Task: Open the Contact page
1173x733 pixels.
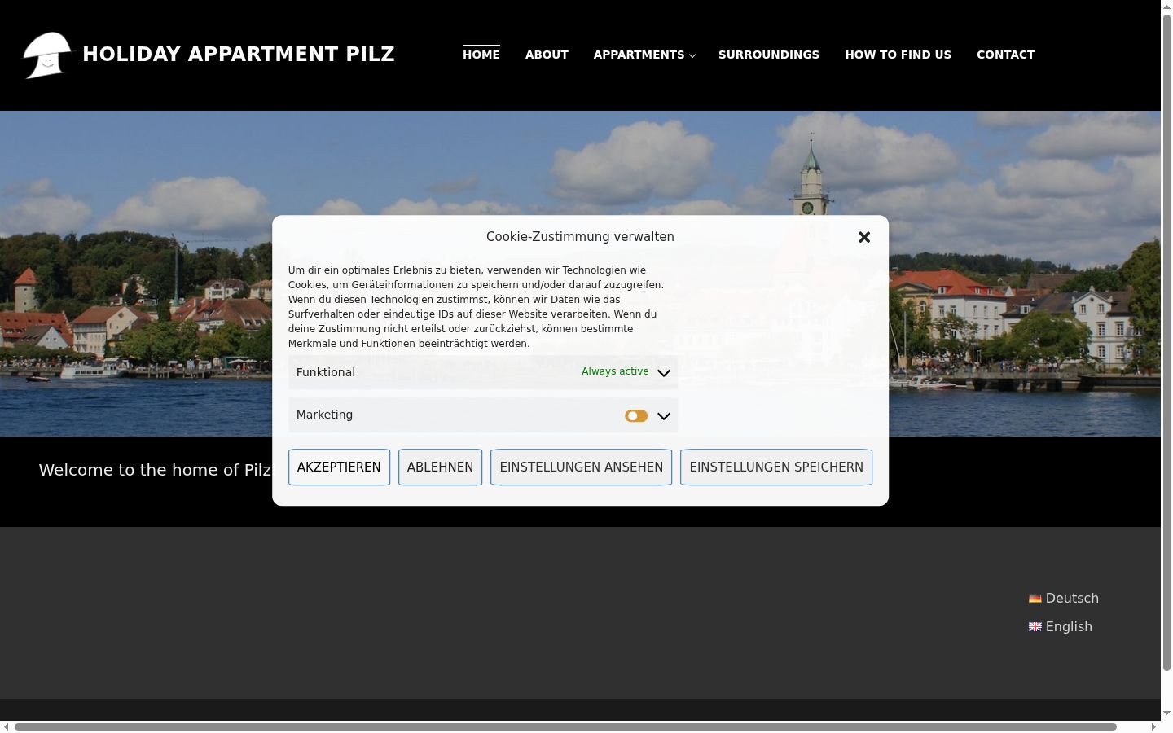Action: tap(1005, 55)
